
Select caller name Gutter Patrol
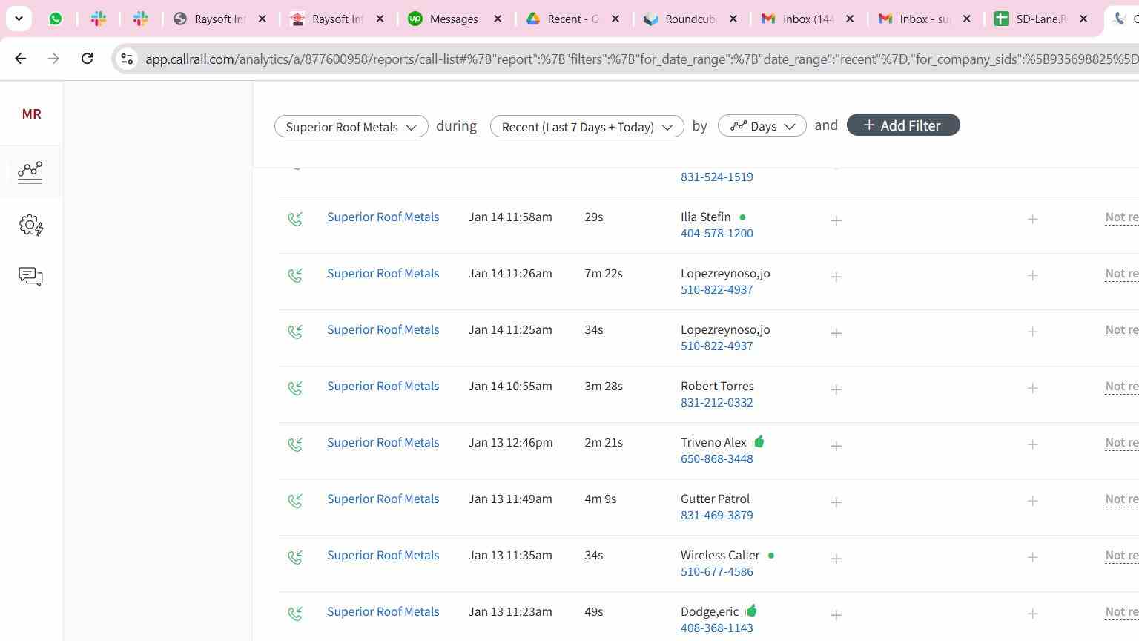[715, 499]
